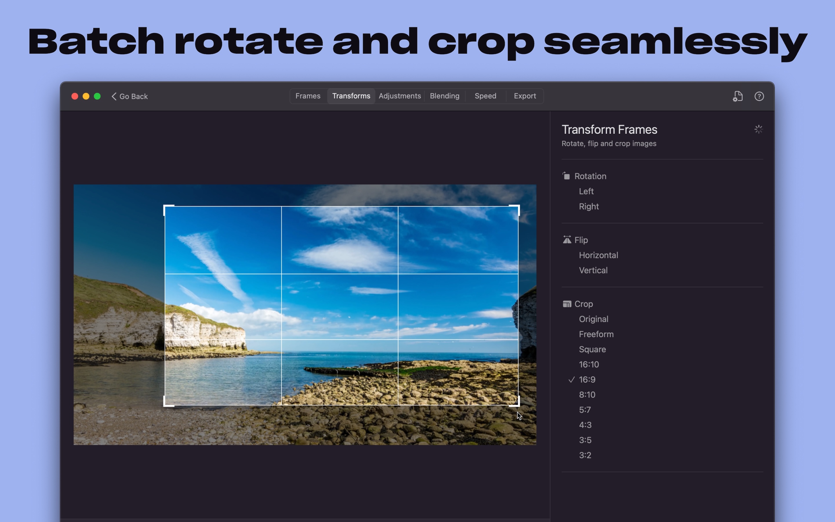Switch to the Frames tab

click(308, 96)
